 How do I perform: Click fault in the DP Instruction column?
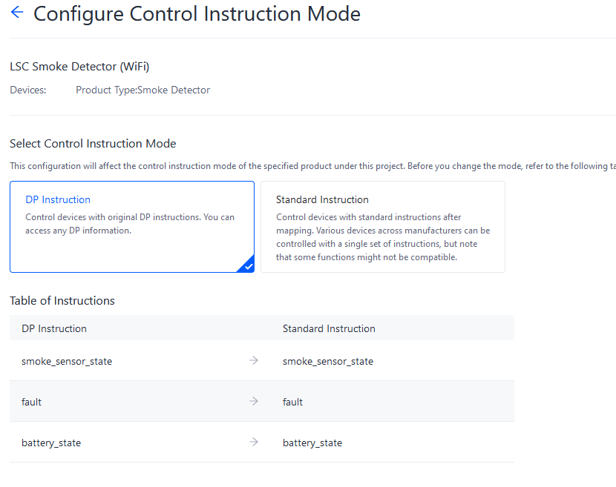[32, 402]
